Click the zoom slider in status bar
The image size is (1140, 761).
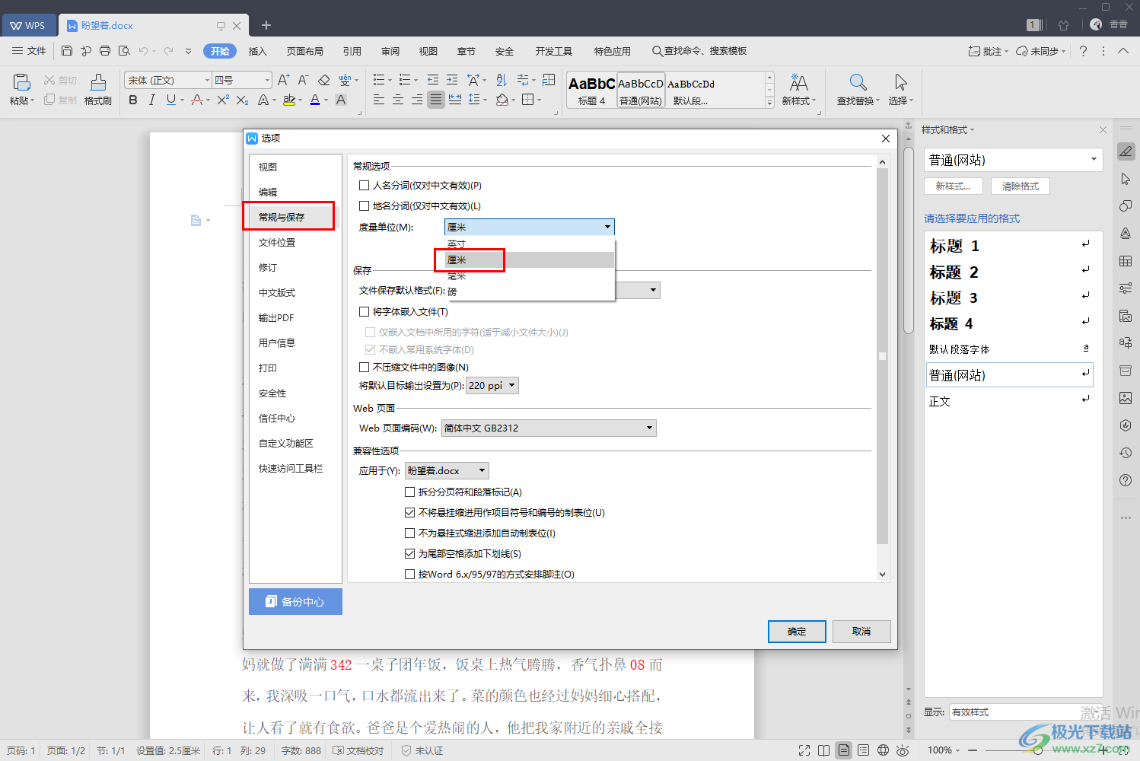(x=1039, y=750)
